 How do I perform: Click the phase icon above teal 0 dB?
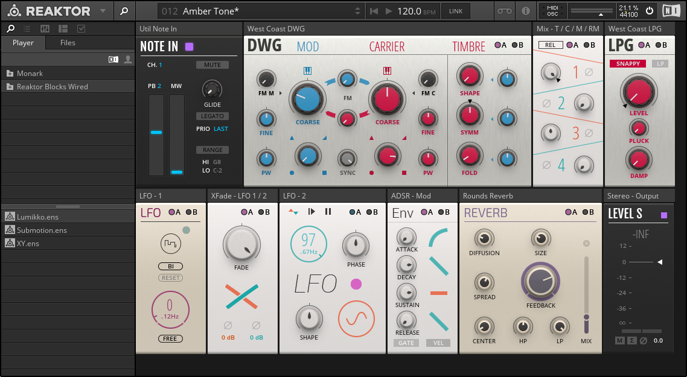257,325
